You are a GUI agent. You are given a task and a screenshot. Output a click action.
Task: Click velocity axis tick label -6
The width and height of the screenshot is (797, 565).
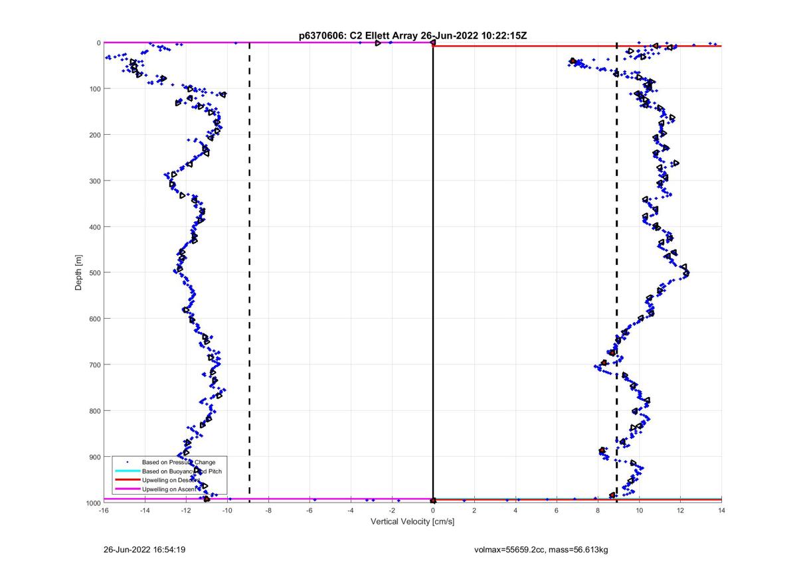coord(310,511)
